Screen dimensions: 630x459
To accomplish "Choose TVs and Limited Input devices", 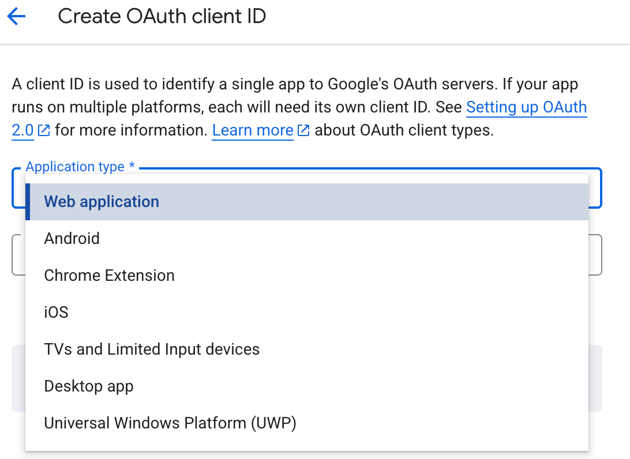I will [307, 349].
